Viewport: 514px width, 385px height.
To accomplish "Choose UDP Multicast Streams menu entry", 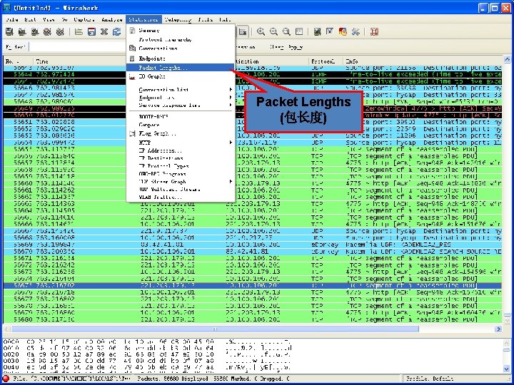I will 181,190.
